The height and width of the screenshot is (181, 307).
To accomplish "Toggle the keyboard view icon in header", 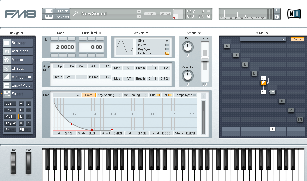I will coord(49,17).
